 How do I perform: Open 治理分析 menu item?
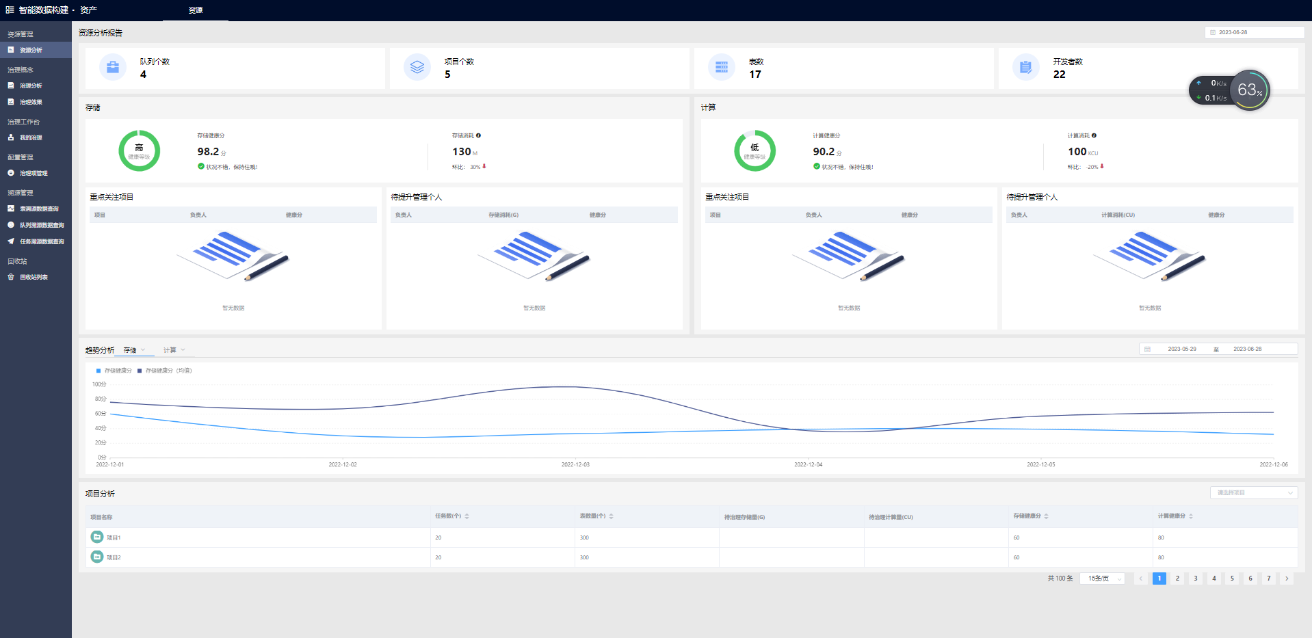click(x=36, y=85)
